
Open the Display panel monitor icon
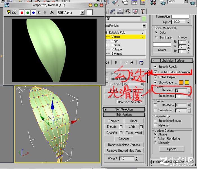click(x=135, y=12)
